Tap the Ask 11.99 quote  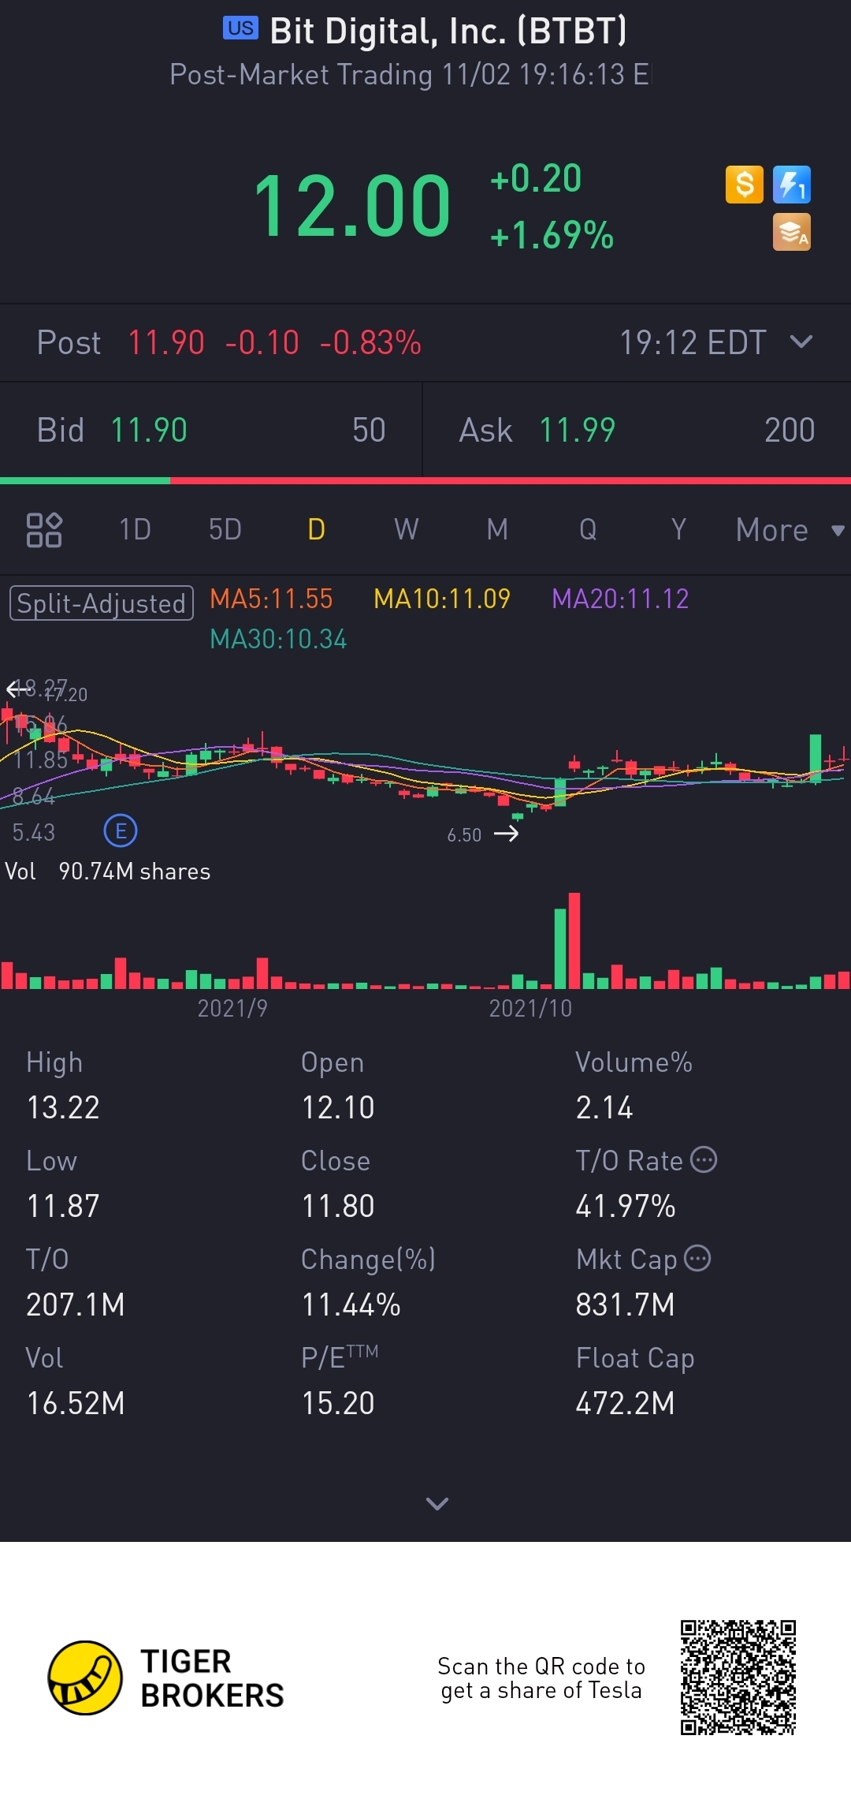(637, 430)
